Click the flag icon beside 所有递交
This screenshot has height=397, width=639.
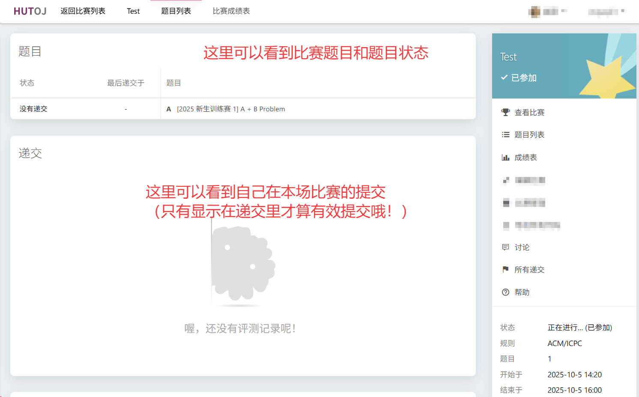(x=505, y=269)
